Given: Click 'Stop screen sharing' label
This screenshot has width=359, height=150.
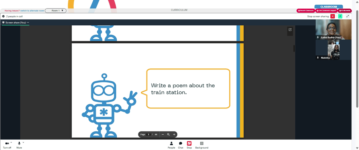Looking at the screenshot, I should 318,16.
